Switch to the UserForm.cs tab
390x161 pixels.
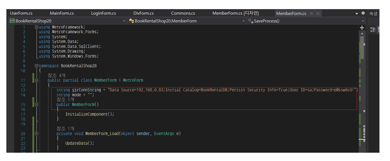(x=21, y=13)
